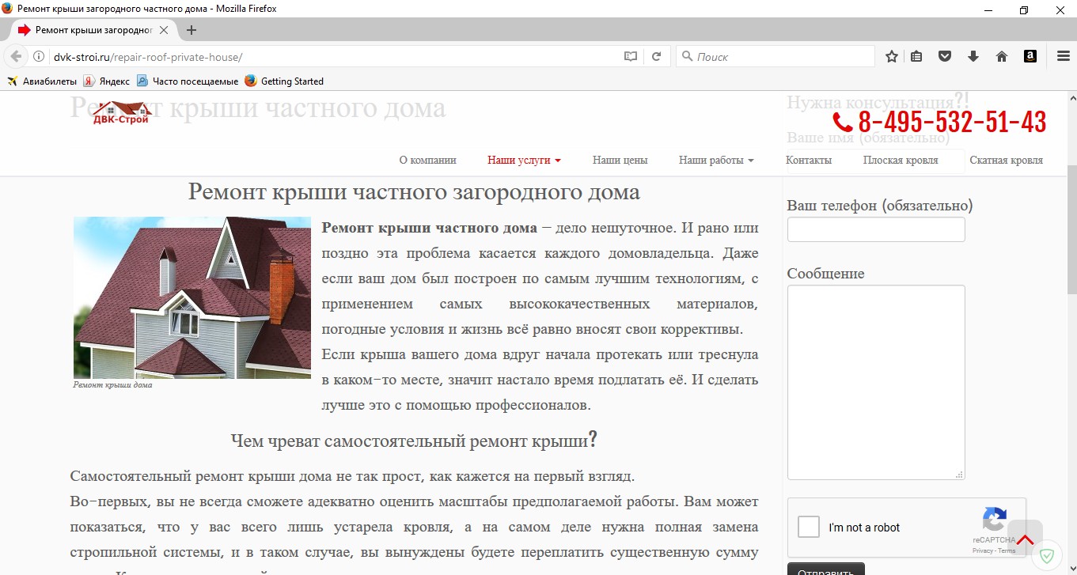Open the Firefox hamburger menu
The image size is (1077, 575).
[x=1064, y=56]
